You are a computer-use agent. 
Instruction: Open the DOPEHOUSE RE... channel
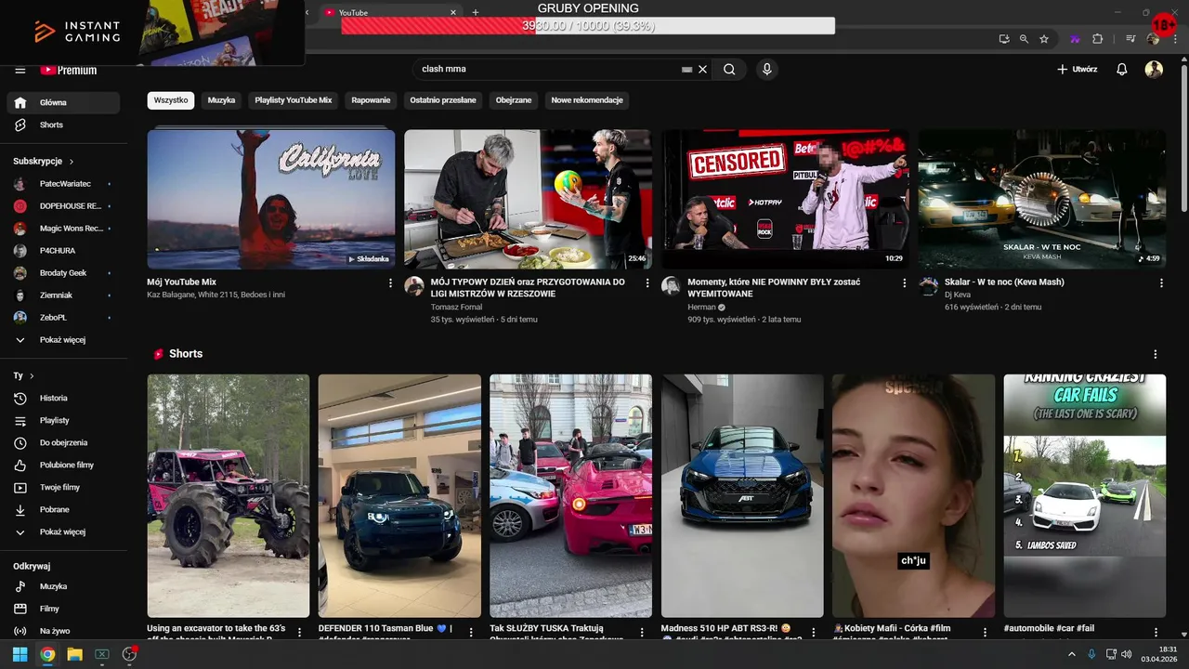point(63,206)
